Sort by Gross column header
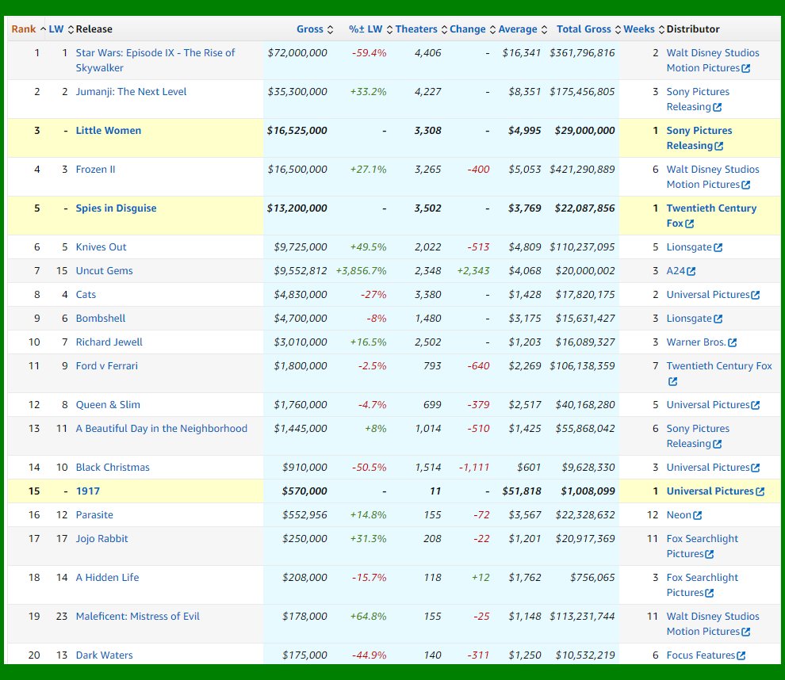Screen dimensions: 785x680 coord(310,29)
